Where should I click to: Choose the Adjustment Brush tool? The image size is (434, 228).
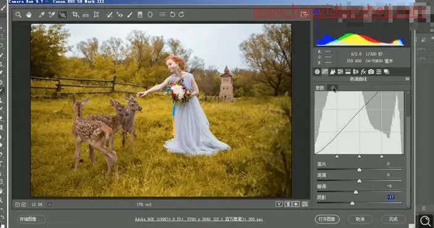[x=130, y=15]
